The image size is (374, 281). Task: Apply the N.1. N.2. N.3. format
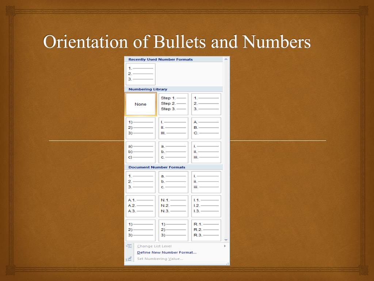[x=173, y=206]
